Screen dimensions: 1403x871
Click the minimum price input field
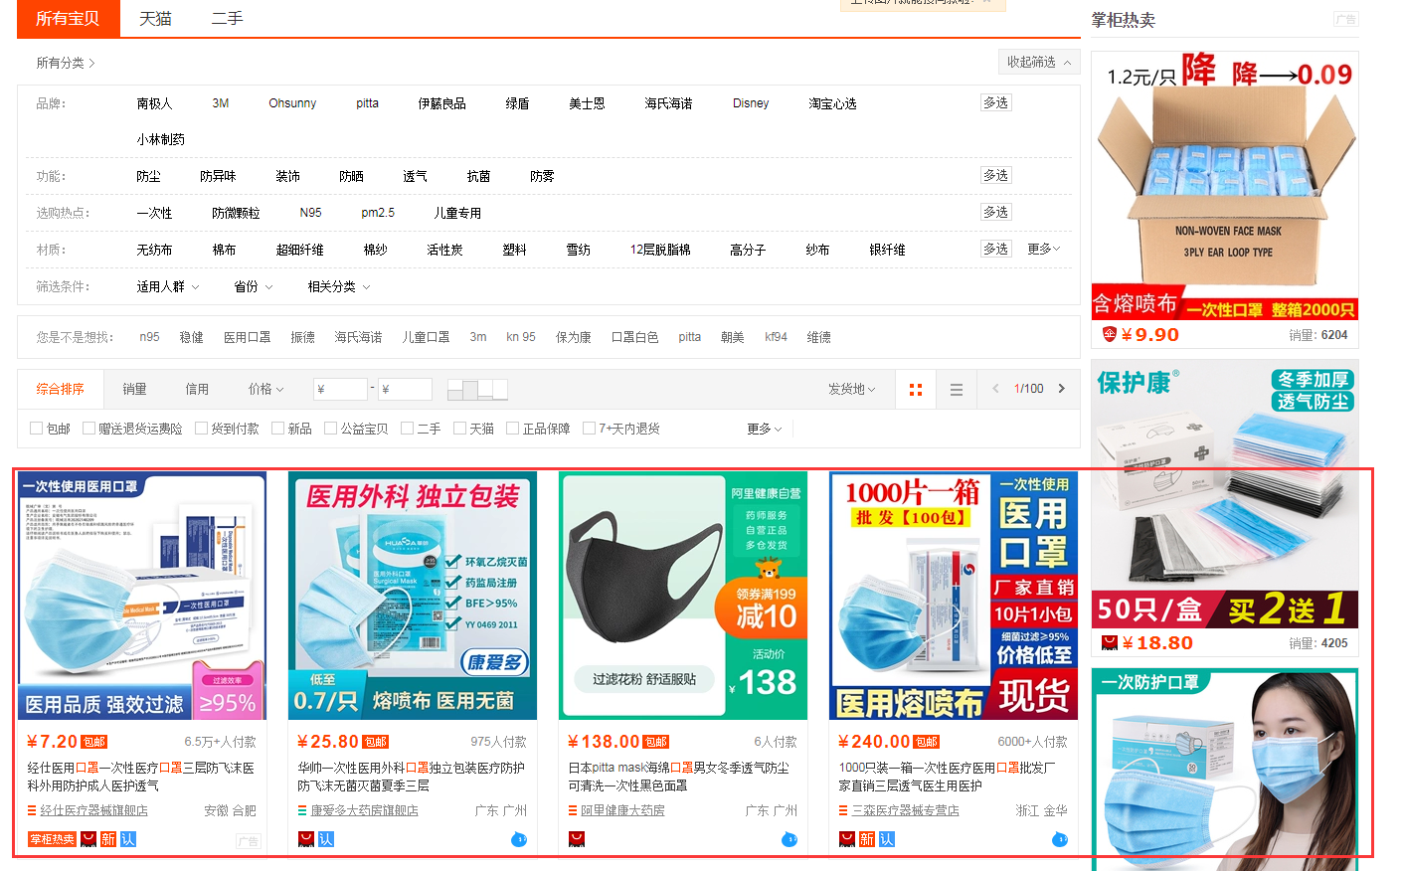(x=340, y=389)
